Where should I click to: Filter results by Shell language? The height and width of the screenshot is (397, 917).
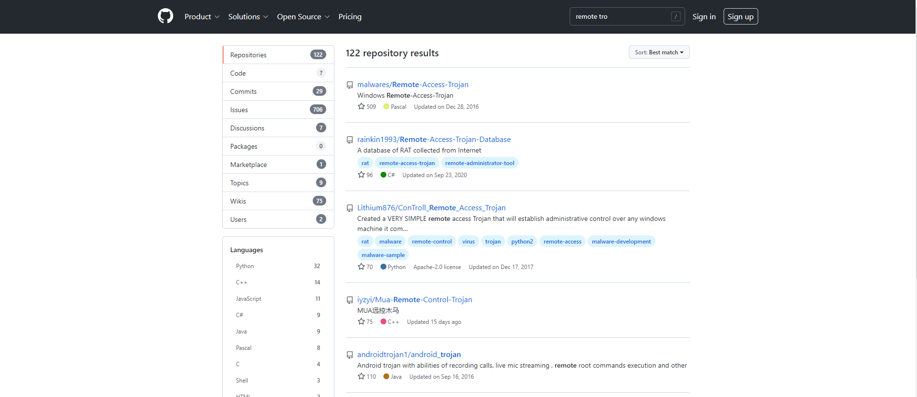pyautogui.click(x=278, y=381)
